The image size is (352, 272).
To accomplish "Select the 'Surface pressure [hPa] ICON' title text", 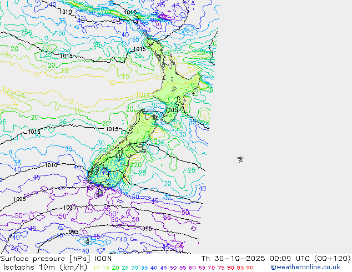I will [56, 259].
